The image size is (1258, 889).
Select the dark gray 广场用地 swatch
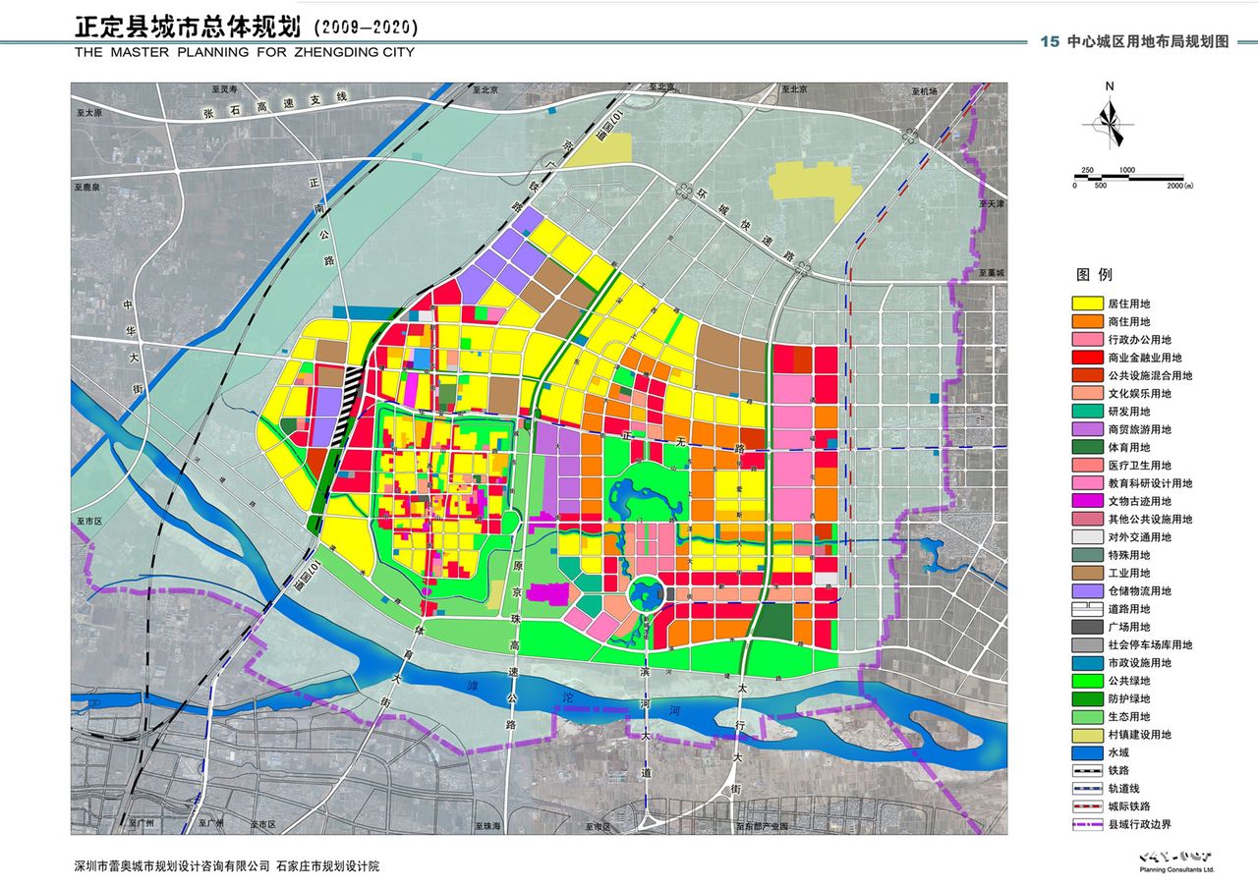click(x=1086, y=628)
